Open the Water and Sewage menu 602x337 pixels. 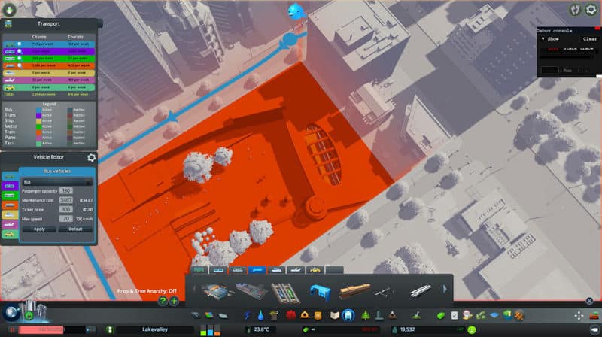pos(263,314)
